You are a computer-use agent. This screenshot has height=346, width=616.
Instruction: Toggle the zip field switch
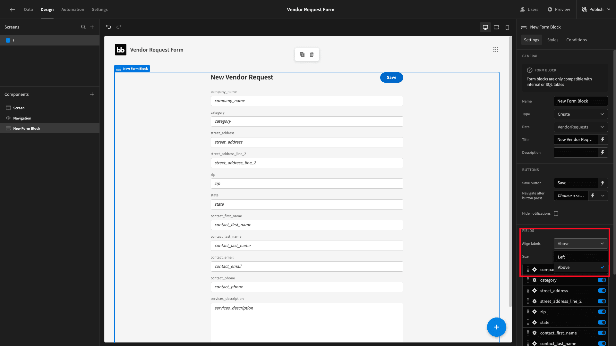[x=602, y=312]
